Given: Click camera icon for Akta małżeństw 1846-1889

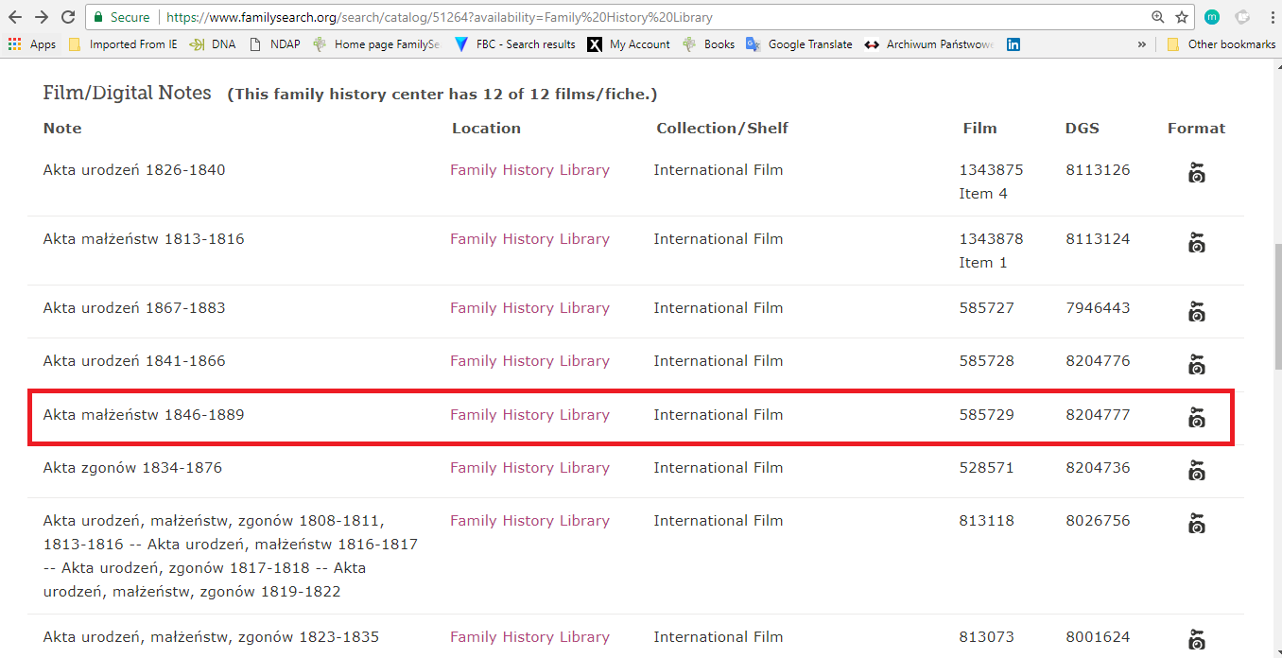Looking at the screenshot, I should click(1196, 417).
